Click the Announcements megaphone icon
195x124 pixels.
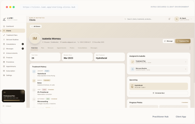click(4, 53)
